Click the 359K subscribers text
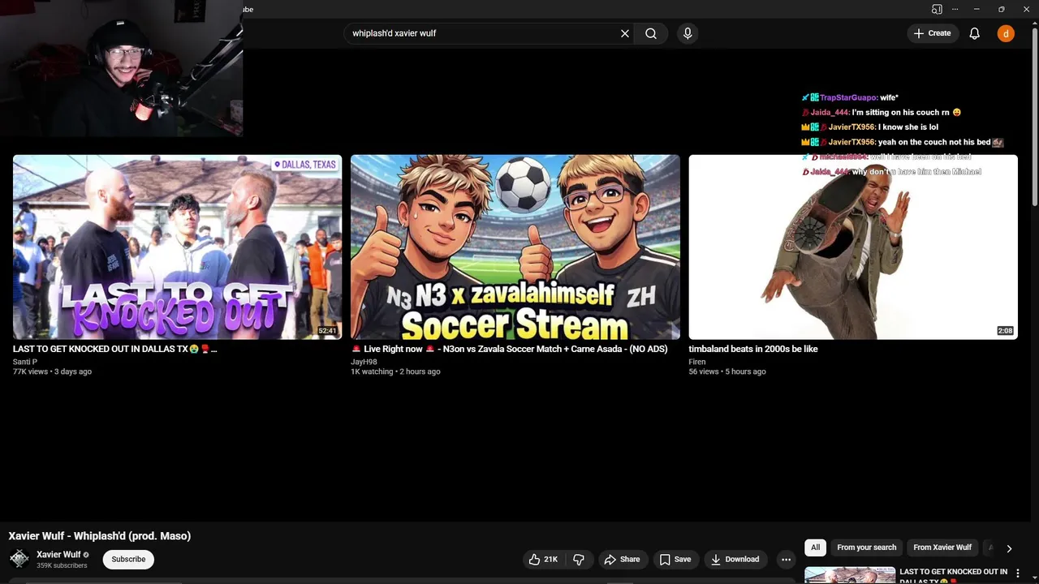Image resolution: width=1039 pixels, height=584 pixels. (x=62, y=565)
